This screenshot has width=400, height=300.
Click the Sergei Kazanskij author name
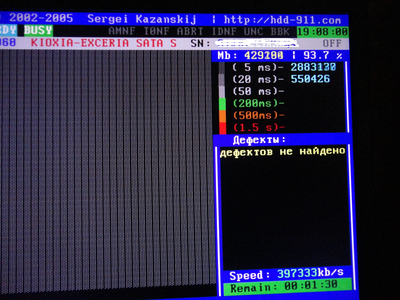point(142,19)
